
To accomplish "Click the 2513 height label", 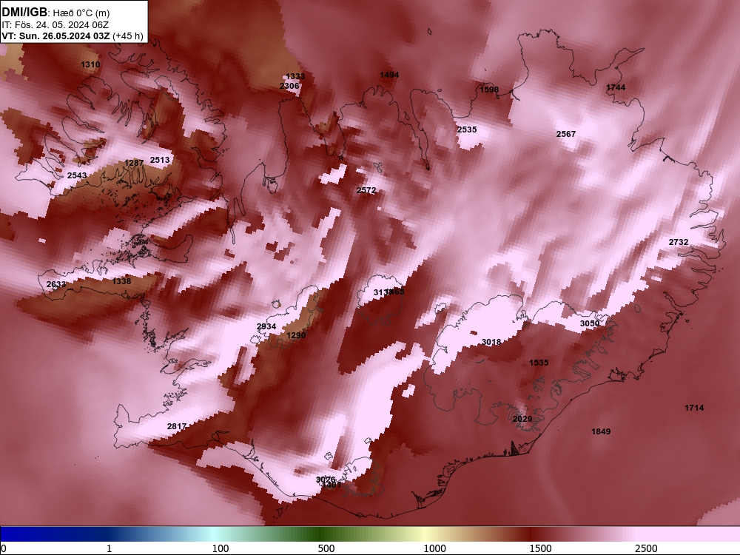I will point(160,161).
